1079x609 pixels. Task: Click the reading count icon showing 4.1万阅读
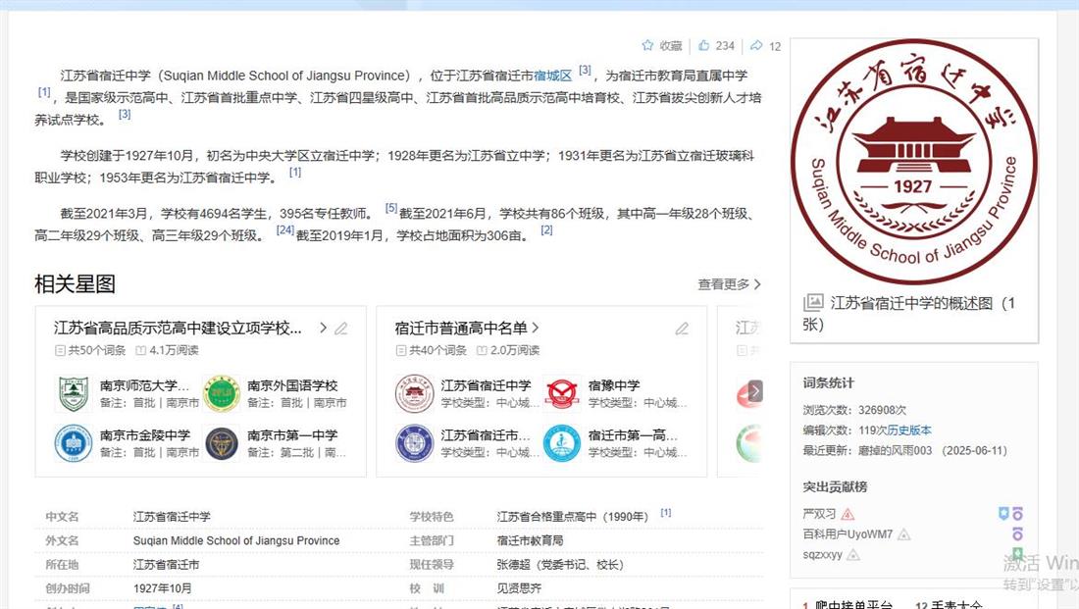tap(140, 350)
